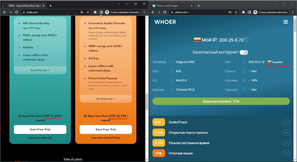
Task: Close the whoer.net IP tab
Action: (x=192, y=6)
